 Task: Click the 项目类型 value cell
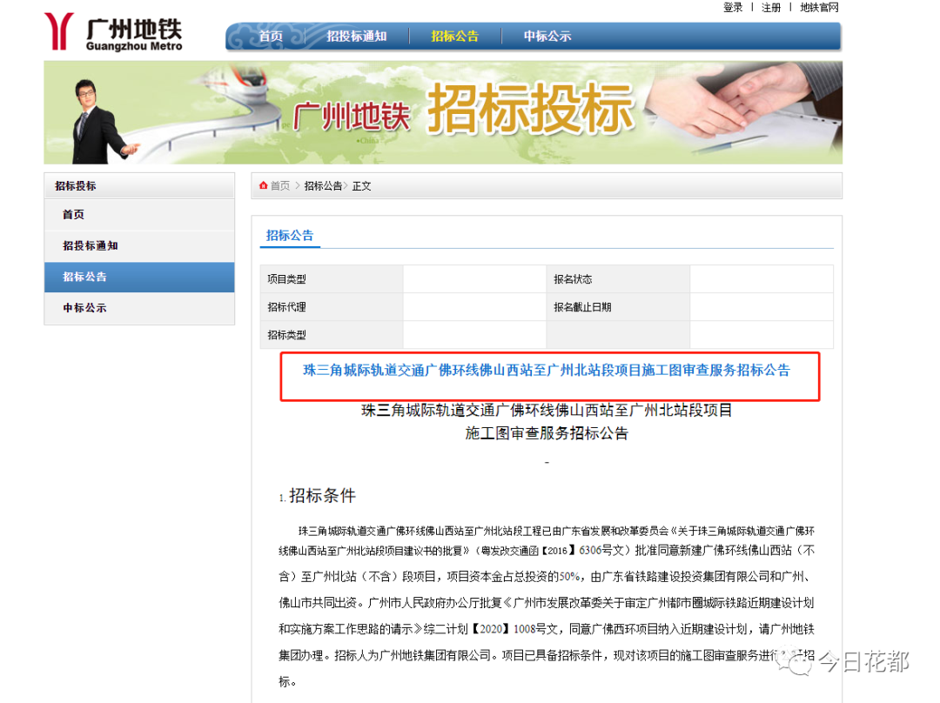474,278
